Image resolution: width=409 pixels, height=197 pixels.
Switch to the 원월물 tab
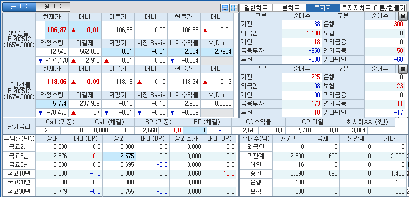point(53,7)
